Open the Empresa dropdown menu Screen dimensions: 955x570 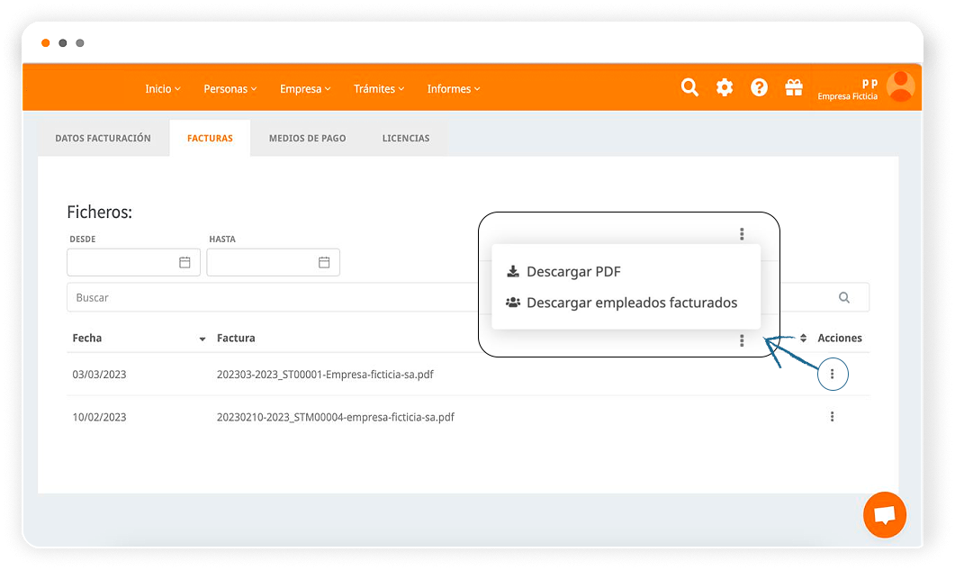pos(305,89)
